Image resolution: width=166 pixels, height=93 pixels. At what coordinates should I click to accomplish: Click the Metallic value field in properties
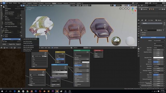(x=158, y=60)
